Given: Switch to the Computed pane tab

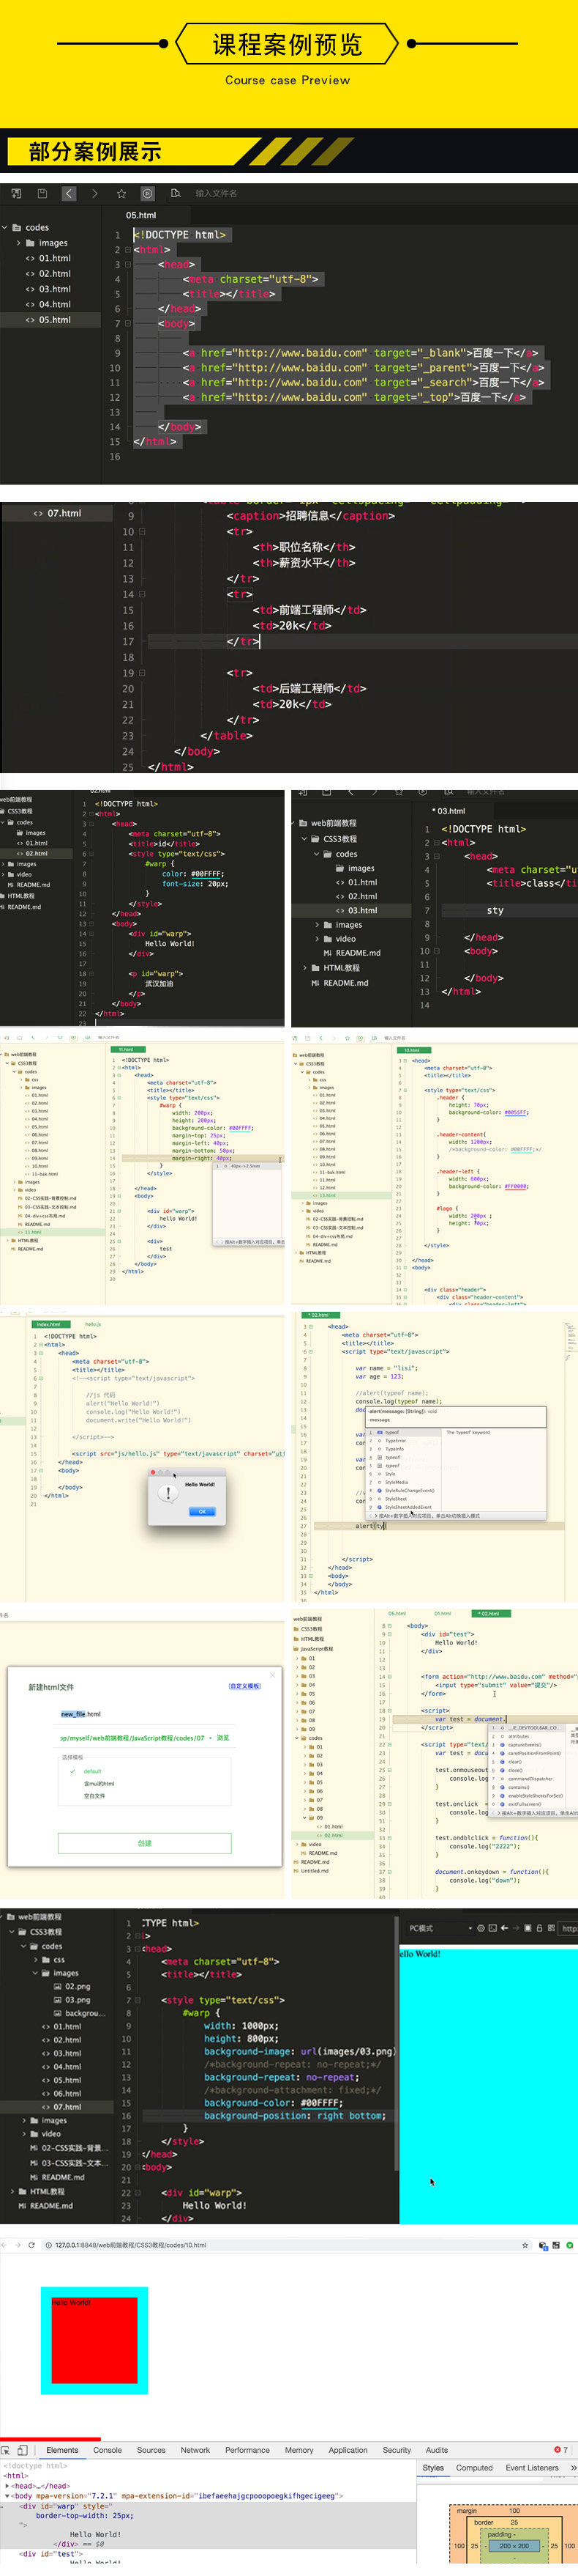Looking at the screenshot, I should (474, 2468).
